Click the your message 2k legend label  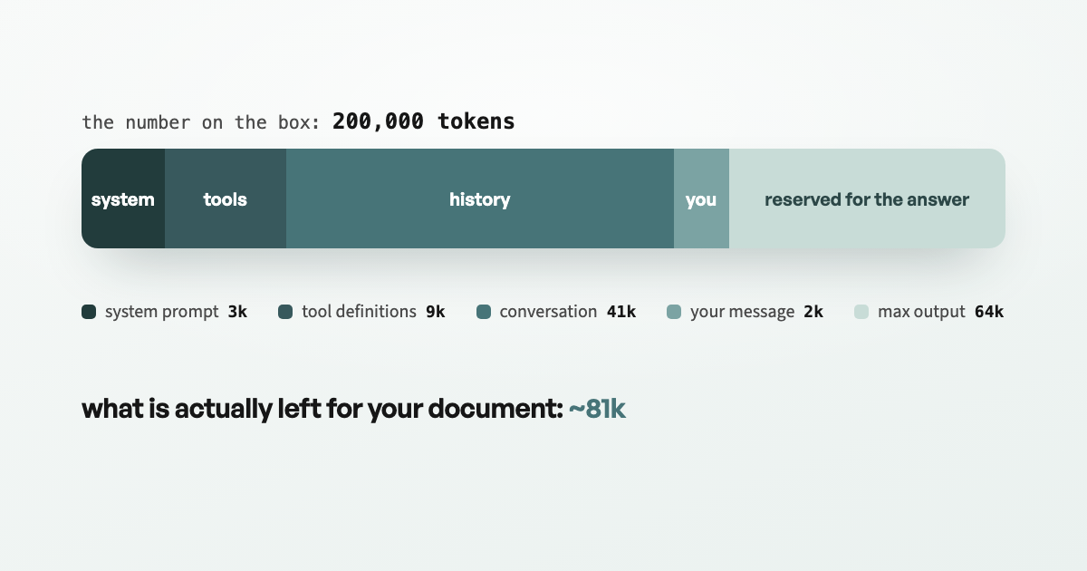(756, 312)
